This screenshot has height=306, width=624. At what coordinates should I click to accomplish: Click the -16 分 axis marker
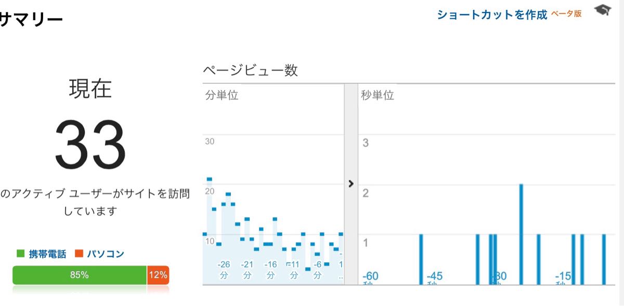tap(271, 270)
